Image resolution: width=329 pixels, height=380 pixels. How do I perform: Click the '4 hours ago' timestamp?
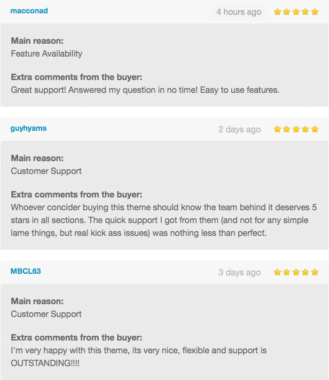239,12
